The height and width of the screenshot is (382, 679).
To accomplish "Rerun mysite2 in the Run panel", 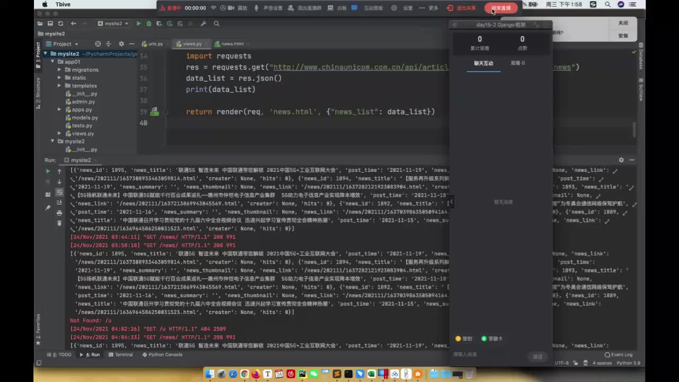I will (48, 171).
